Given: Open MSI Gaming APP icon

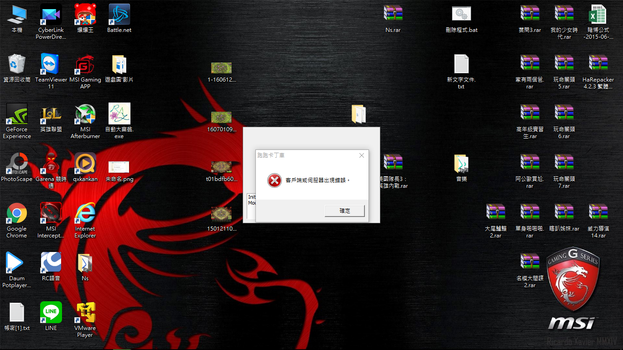Looking at the screenshot, I should click(85, 72).
